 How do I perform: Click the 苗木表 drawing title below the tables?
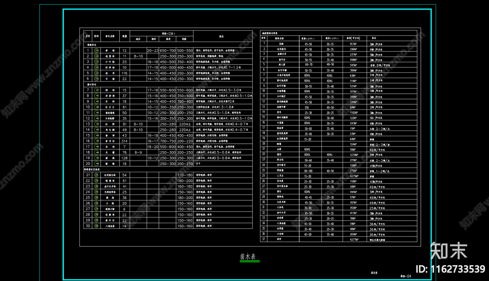[248, 257]
